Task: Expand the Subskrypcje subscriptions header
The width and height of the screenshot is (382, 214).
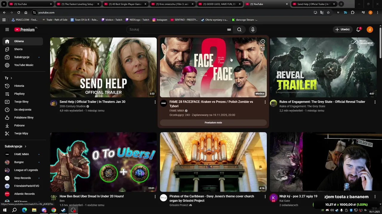Action: pos(16,146)
